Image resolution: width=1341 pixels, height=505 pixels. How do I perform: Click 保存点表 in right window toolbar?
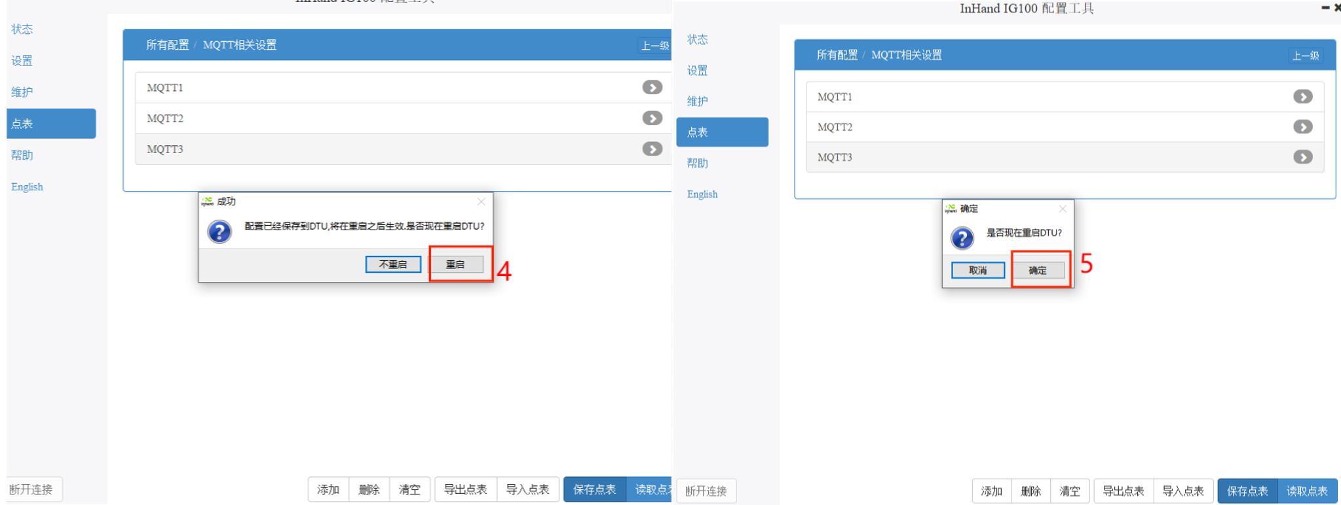1247,491
